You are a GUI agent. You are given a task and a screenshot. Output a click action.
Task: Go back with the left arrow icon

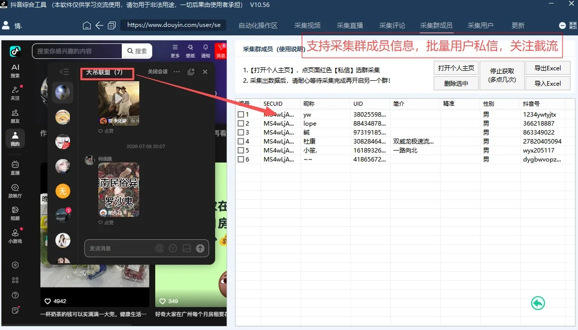[x=99, y=25]
